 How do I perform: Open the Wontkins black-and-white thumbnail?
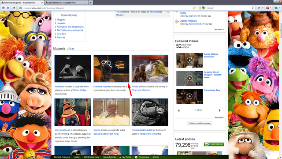[x=73, y=68]
